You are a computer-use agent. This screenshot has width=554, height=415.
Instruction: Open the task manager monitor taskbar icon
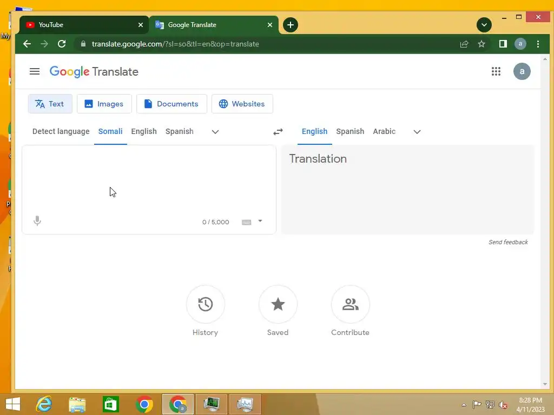pos(212,404)
